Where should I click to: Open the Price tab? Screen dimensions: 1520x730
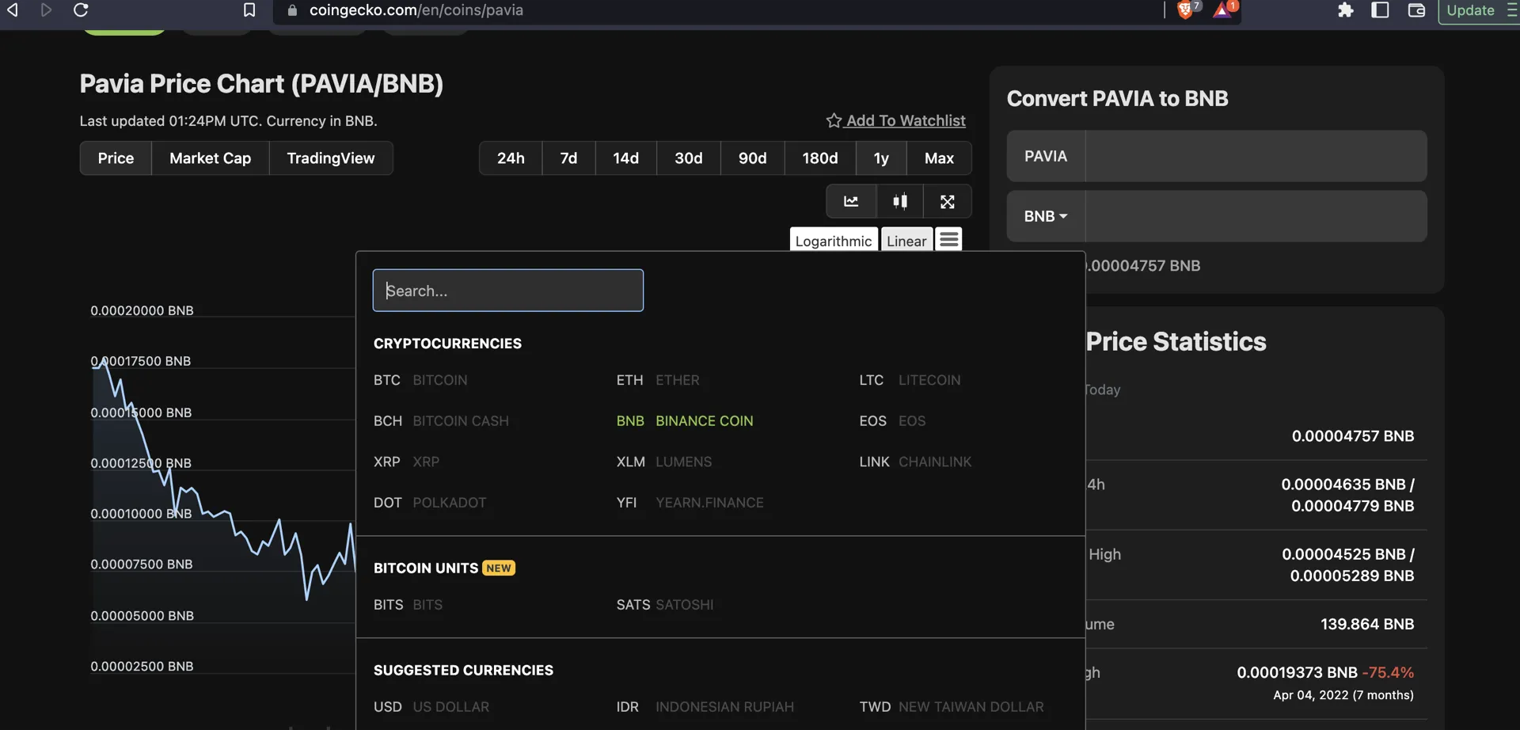116,158
